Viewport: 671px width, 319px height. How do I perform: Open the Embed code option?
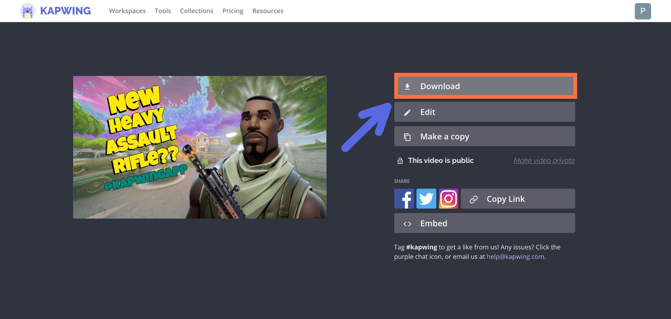pos(484,223)
